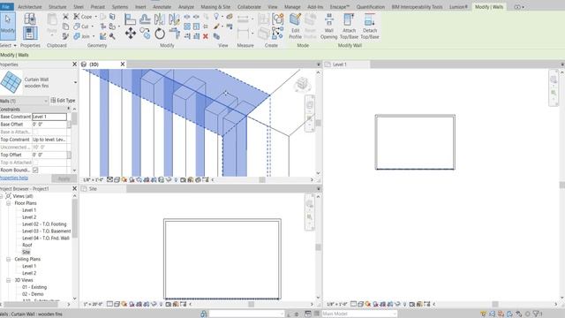Select the Modify tool in the ribbon
The width and height of the screenshot is (565, 318).
tap(8, 26)
